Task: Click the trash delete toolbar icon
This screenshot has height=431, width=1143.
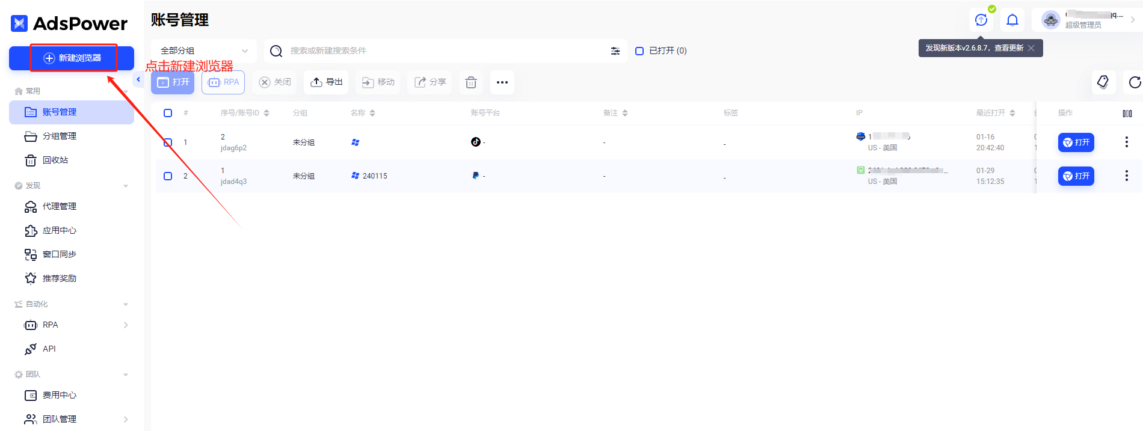Action: coord(471,82)
